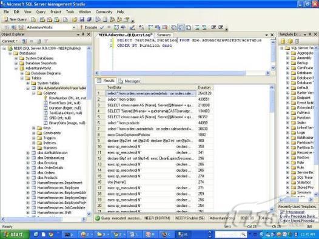Click the Open File folder icon
The height and width of the screenshot is (239, 319).
(75, 19)
